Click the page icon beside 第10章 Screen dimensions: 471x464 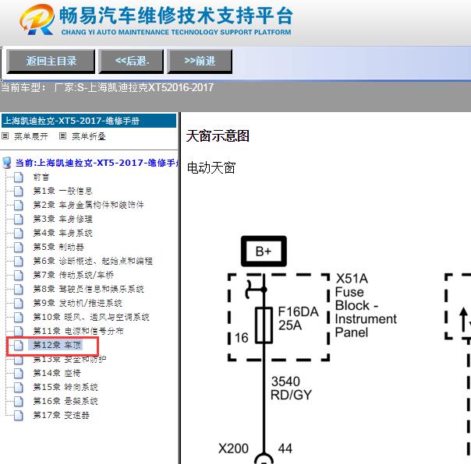tap(18, 317)
